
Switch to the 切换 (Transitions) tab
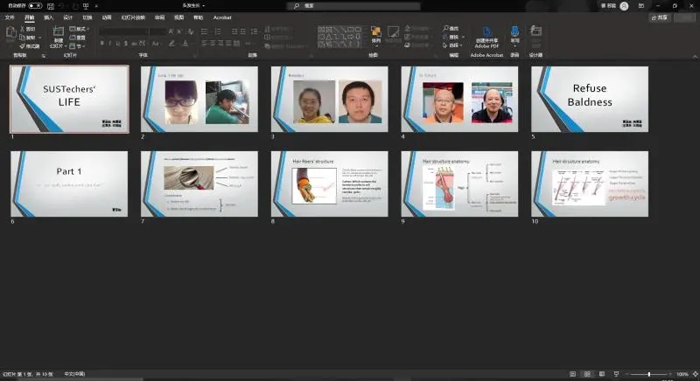87,17
